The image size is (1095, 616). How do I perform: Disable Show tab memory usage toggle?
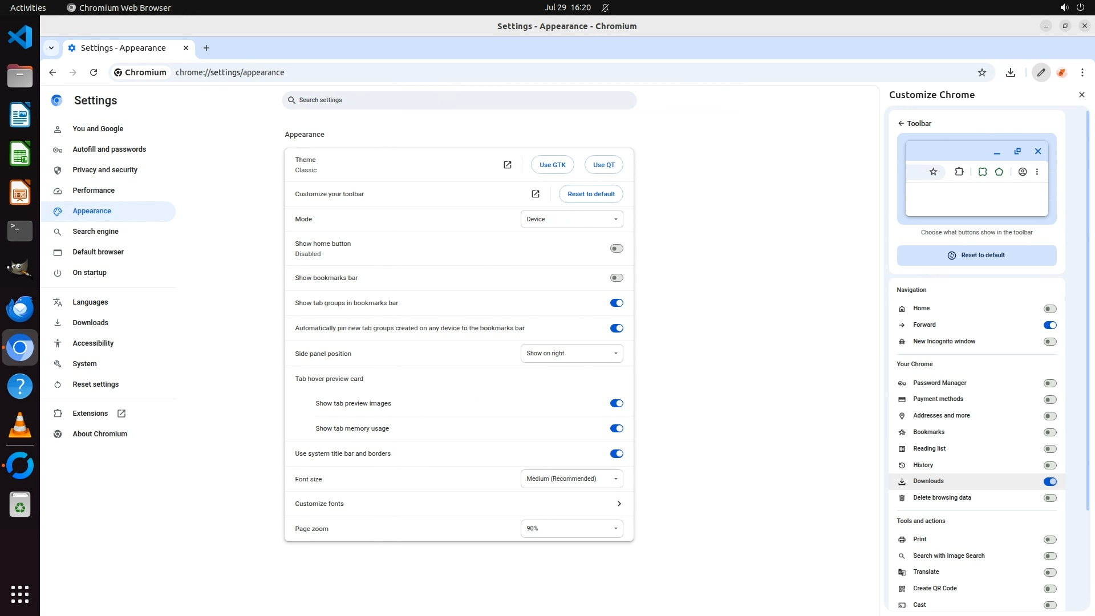tap(616, 428)
